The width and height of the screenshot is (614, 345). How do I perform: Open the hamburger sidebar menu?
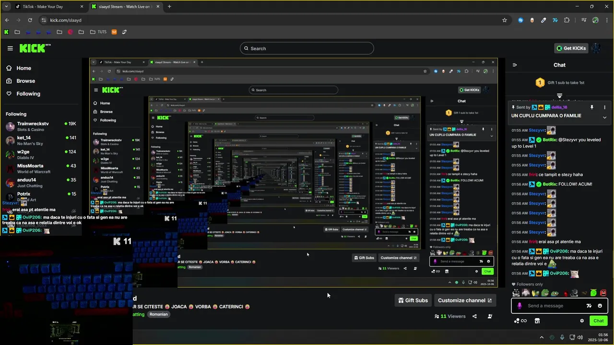10,48
